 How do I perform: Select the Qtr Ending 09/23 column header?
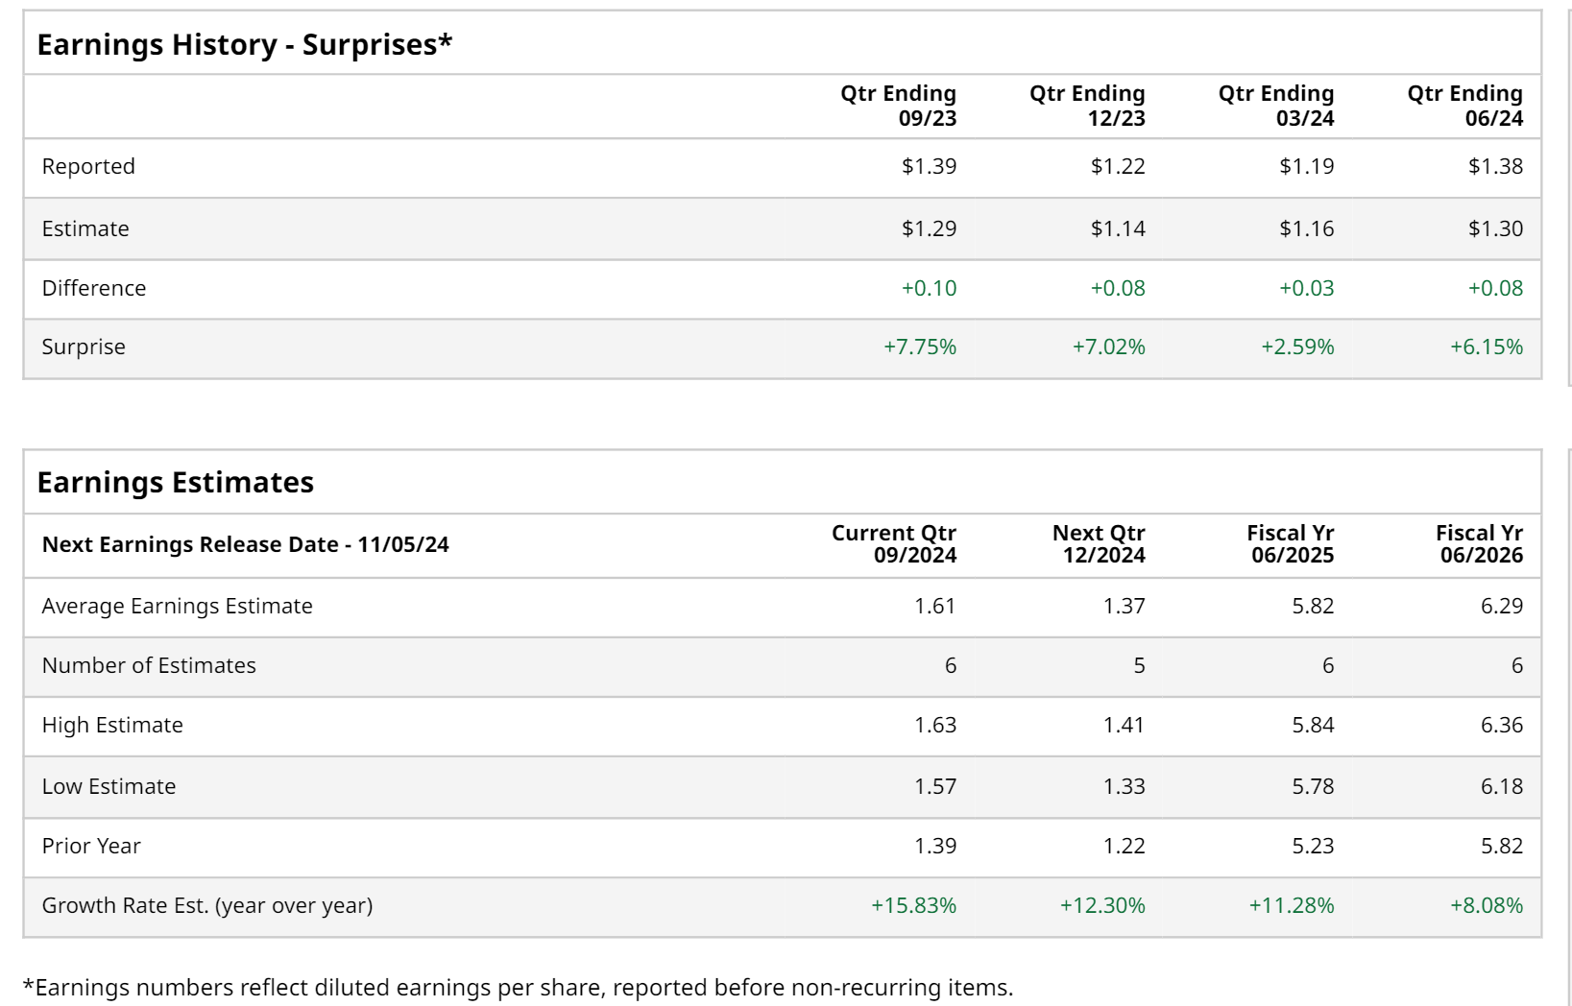pos(898,106)
